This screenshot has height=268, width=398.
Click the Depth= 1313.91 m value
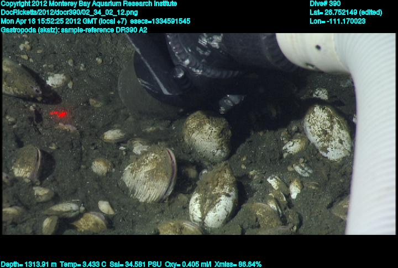28,264
